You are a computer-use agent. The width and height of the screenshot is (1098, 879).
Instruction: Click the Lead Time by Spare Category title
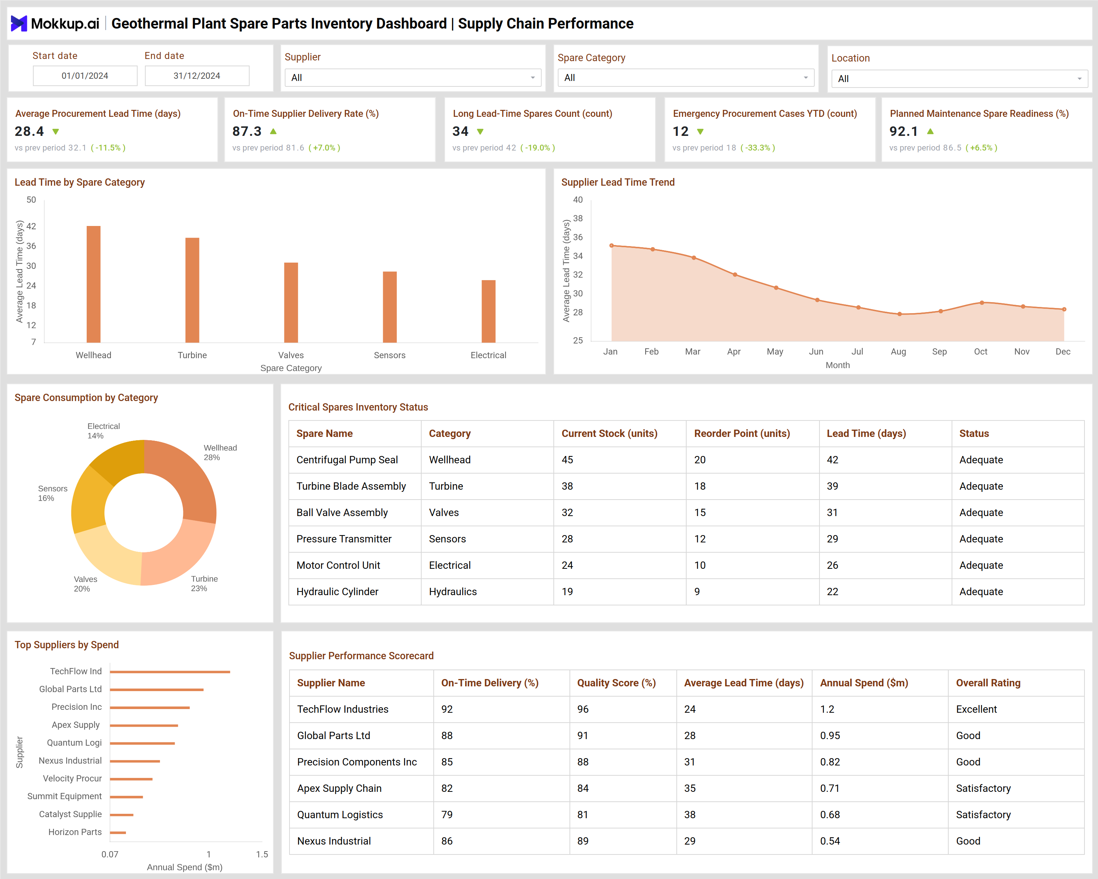79,182
